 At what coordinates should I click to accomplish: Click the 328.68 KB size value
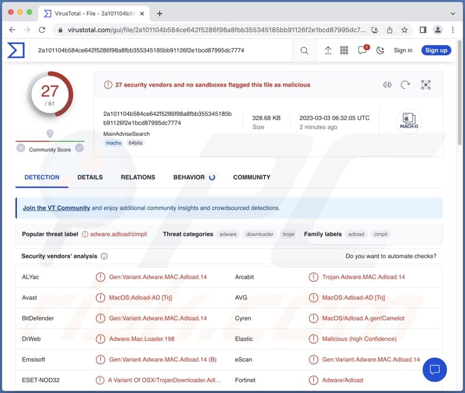(x=266, y=118)
